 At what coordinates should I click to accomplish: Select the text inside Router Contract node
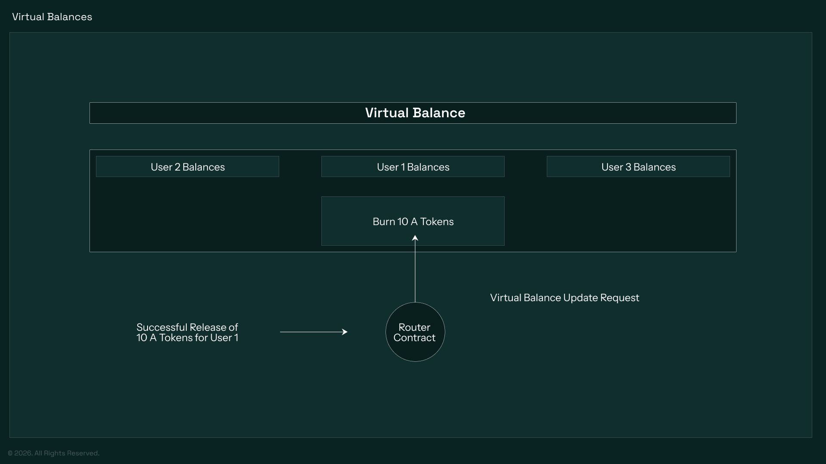pyautogui.click(x=415, y=332)
